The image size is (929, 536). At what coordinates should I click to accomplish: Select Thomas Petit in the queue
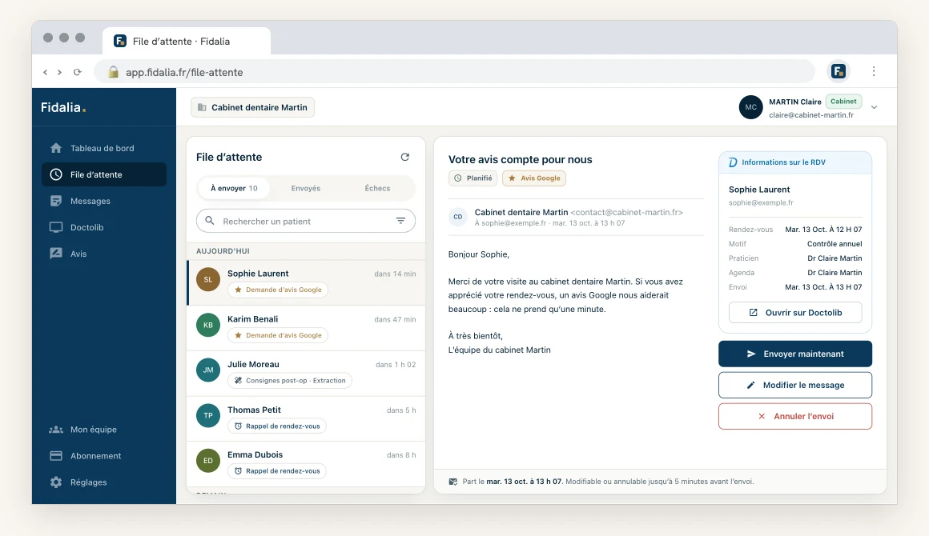pos(306,419)
